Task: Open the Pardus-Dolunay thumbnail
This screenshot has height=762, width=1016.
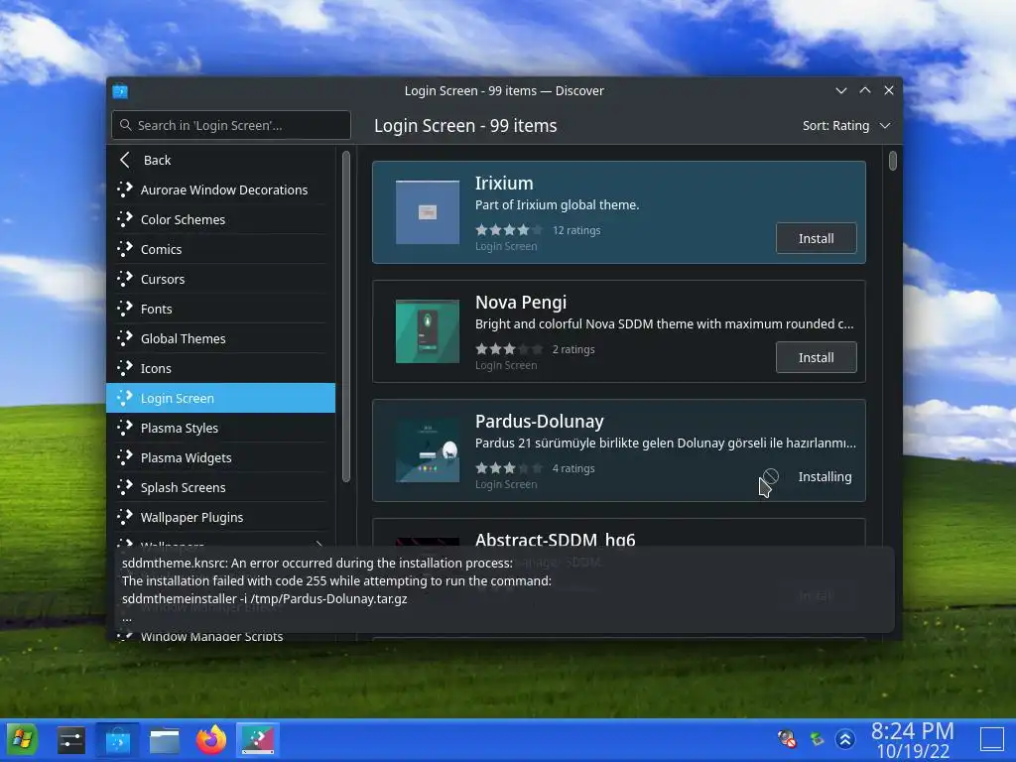Action: tap(428, 450)
